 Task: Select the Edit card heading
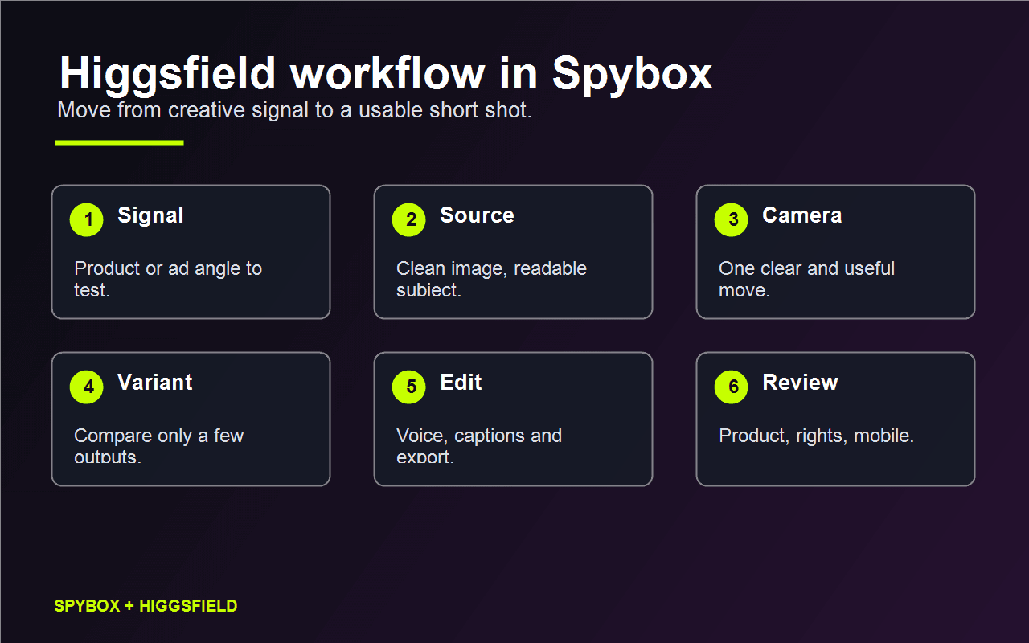click(461, 383)
